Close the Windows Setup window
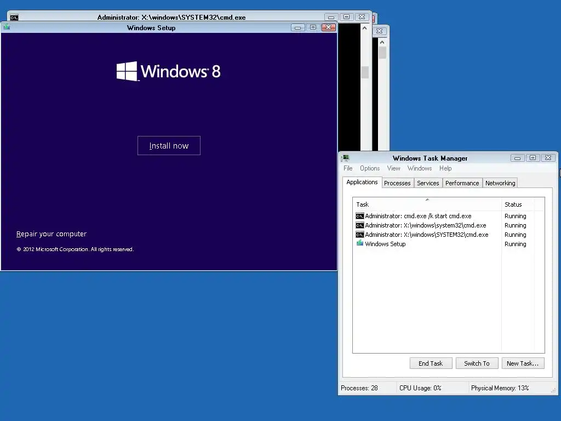Viewport: 561px width, 421px height. [x=329, y=27]
